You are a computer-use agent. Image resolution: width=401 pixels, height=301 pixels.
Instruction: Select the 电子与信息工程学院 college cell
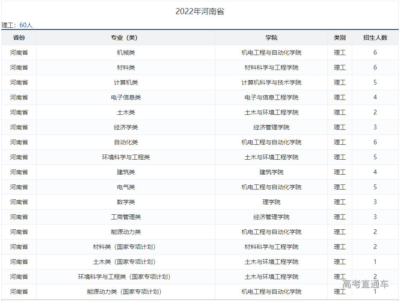(x=271, y=97)
